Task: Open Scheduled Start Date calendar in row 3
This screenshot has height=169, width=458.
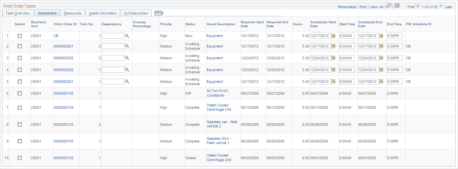Action: tap(334, 58)
